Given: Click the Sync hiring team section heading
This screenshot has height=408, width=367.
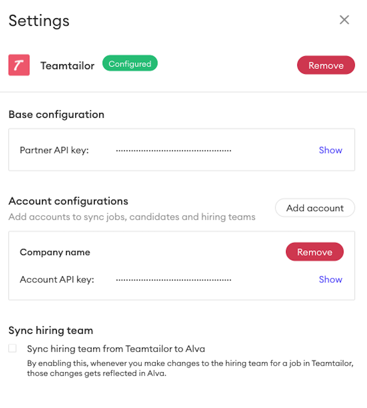Looking at the screenshot, I should coord(51,331).
